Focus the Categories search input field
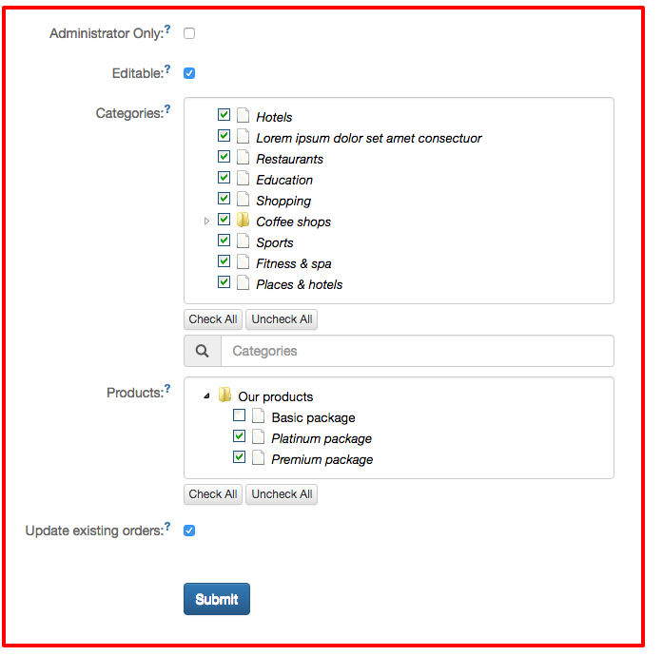 [417, 351]
